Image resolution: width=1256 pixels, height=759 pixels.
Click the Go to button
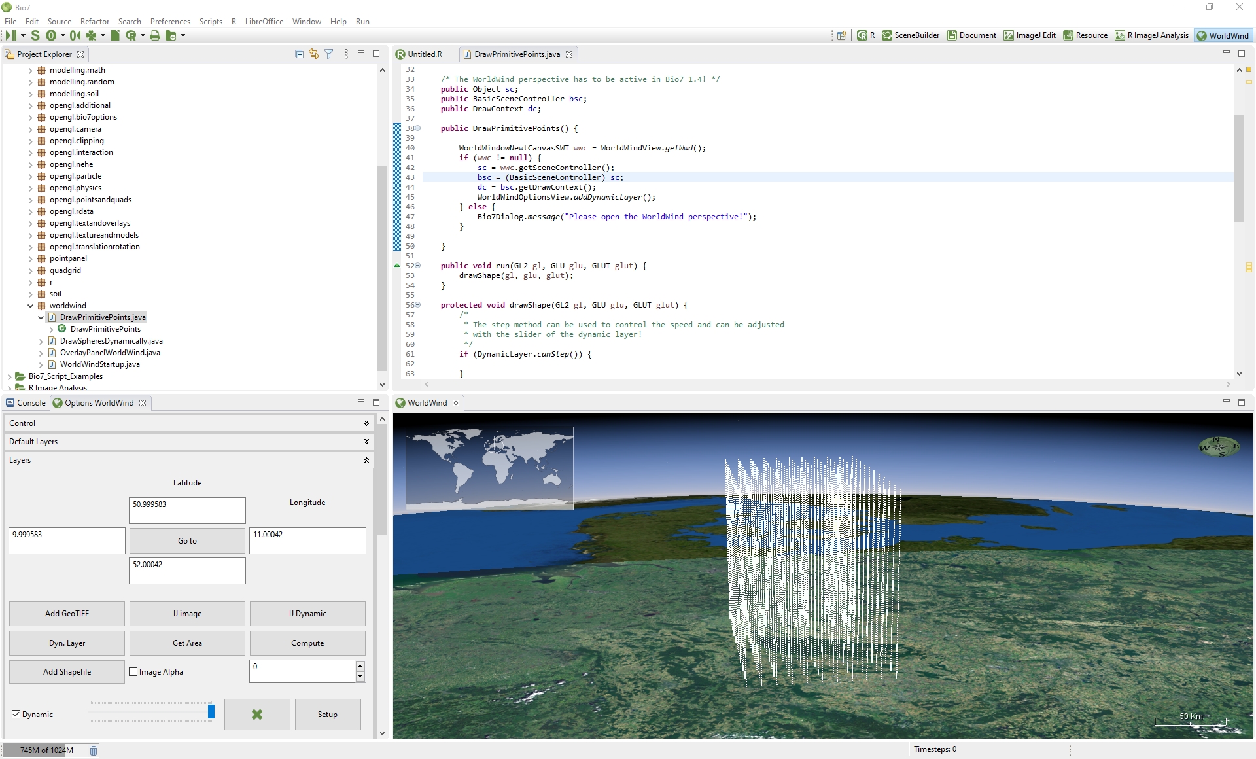187,541
